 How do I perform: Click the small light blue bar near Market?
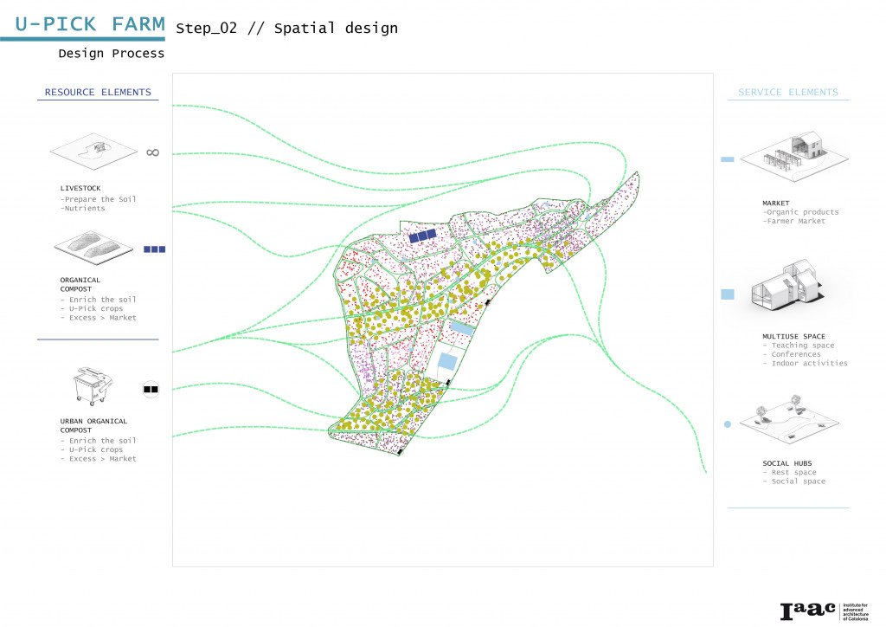[728, 159]
